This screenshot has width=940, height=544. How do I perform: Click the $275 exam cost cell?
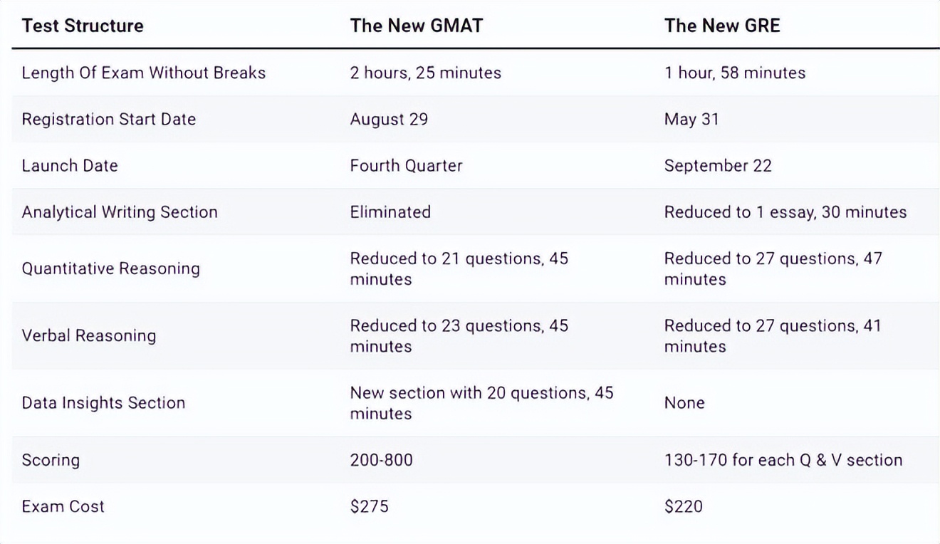click(369, 506)
